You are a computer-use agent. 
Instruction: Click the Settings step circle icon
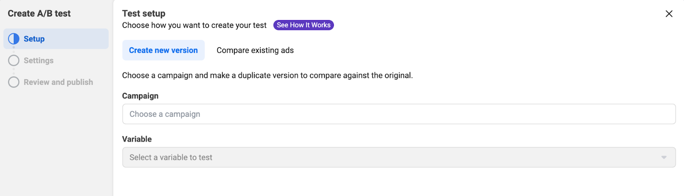tap(14, 61)
